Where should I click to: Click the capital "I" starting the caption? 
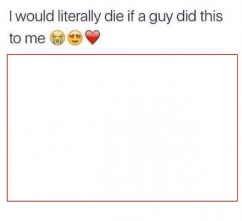11,16
